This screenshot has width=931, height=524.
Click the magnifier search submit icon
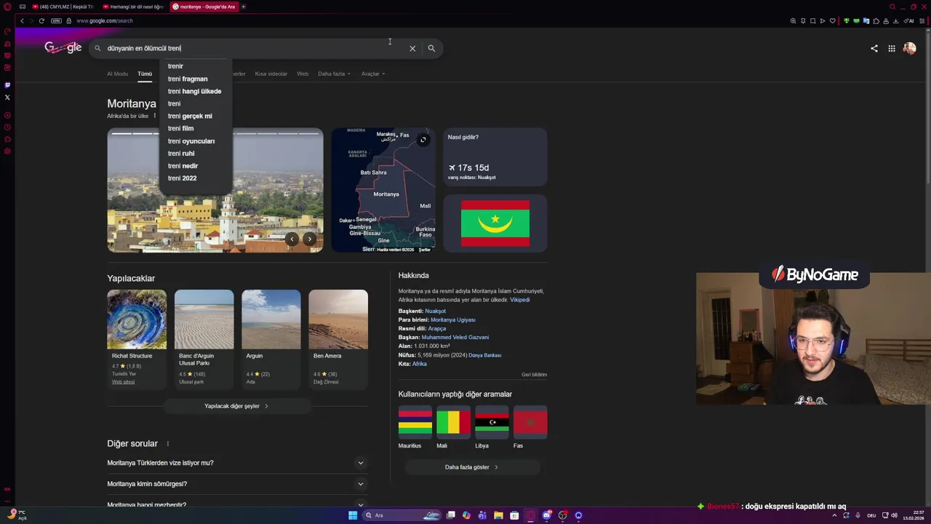[431, 48]
